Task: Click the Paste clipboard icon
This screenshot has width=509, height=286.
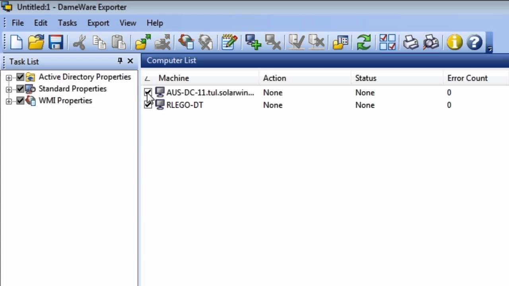Action: (119, 42)
